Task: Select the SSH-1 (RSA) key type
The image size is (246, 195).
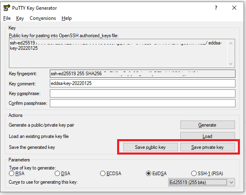Action: point(207,174)
